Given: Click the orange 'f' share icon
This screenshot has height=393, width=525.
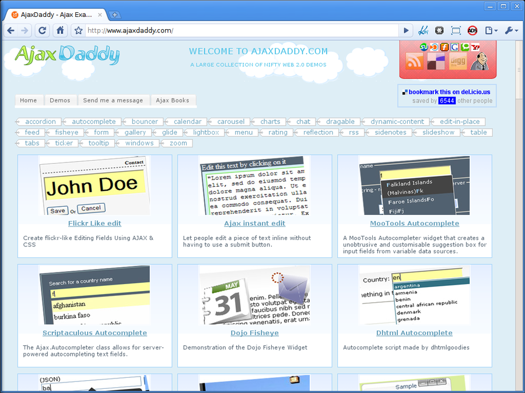Looking at the screenshot, I should coord(444,47).
